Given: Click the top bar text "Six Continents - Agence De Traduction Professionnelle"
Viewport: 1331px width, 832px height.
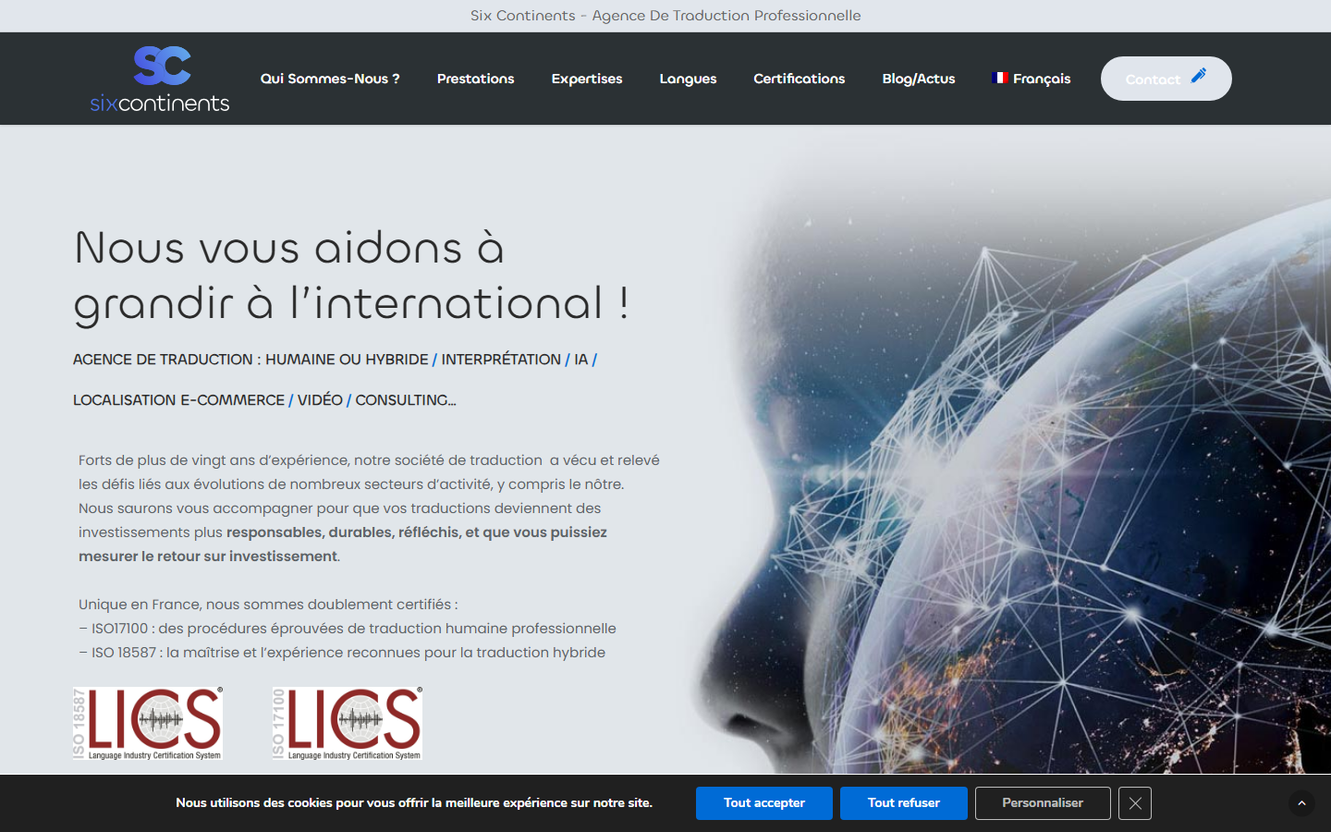Looking at the screenshot, I should tap(665, 16).
